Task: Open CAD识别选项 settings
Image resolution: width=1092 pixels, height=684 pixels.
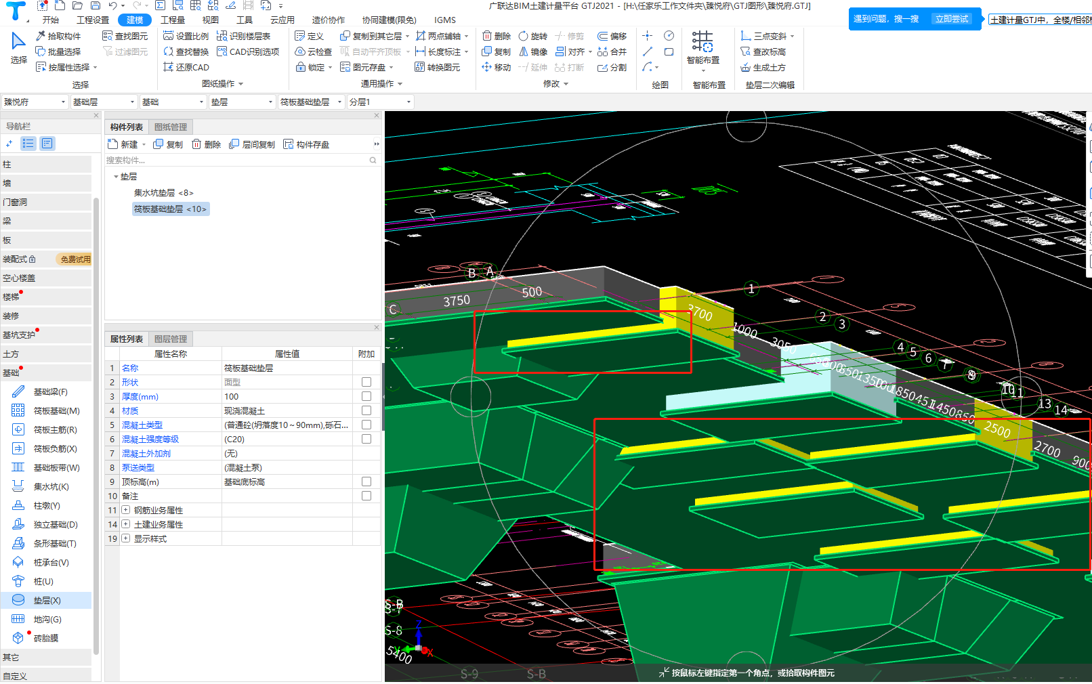Action: click(248, 51)
